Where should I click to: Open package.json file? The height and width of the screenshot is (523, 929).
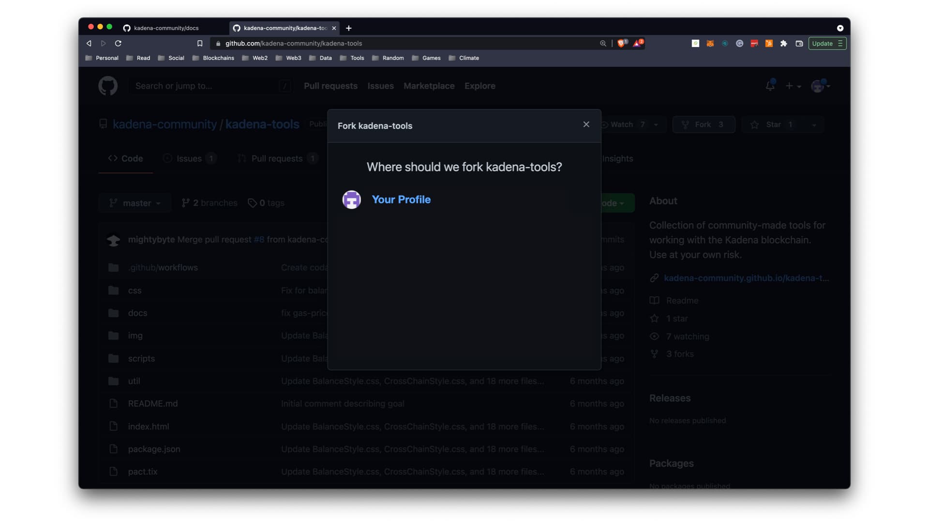[154, 449]
